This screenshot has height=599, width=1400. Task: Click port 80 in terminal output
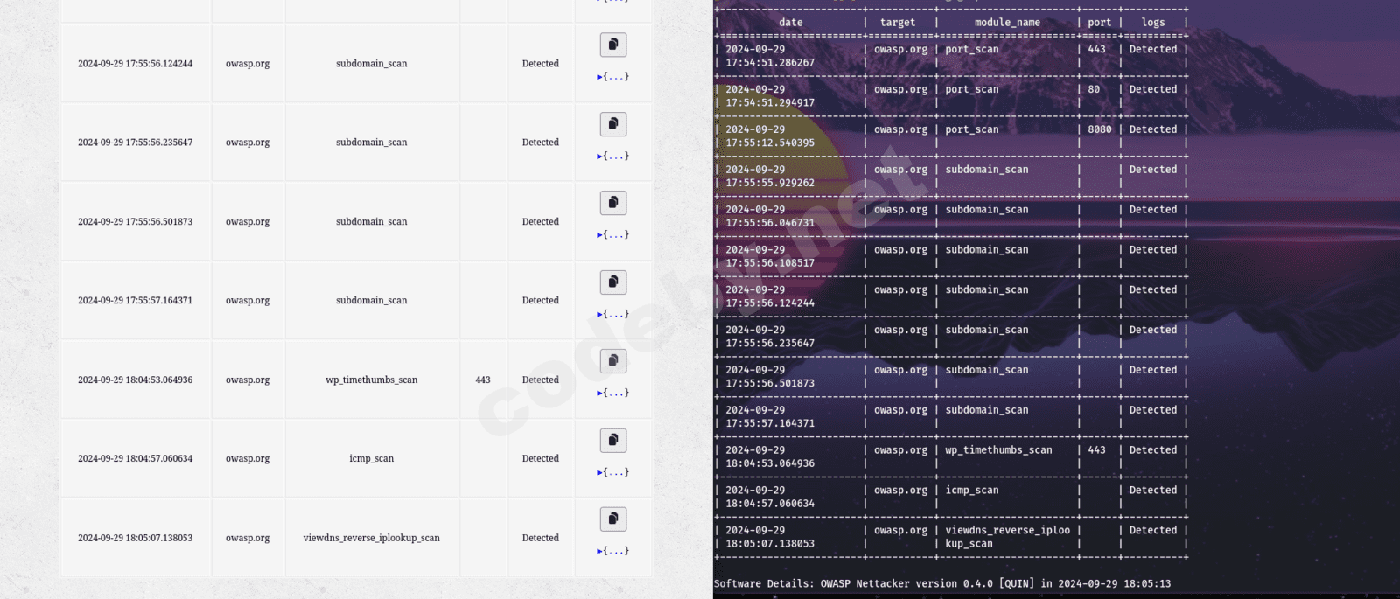tap(1094, 89)
